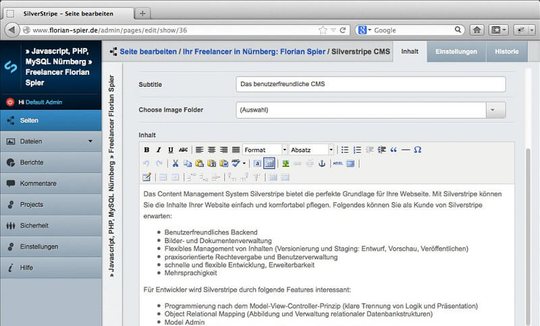Apply bold formatting in the editor
Image resolution: width=540 pixels, height=326 pixels.
click(x=146, y=150)
